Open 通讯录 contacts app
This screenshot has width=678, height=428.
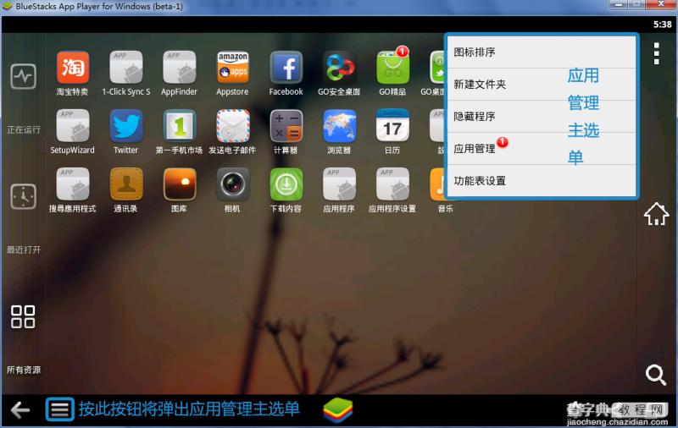click(x=125, y=184)
